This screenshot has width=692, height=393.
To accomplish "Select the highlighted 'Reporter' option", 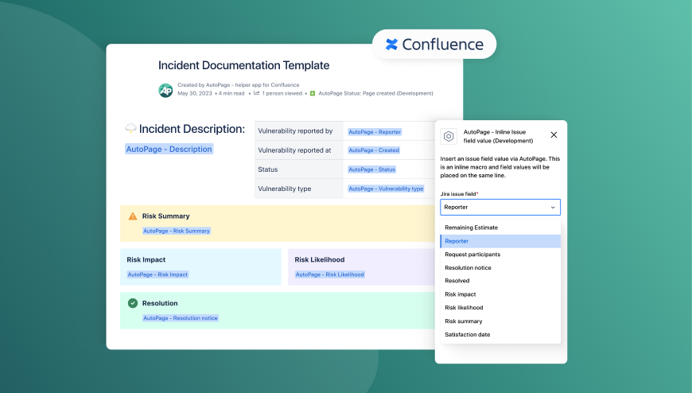I will tap(500, 241).
